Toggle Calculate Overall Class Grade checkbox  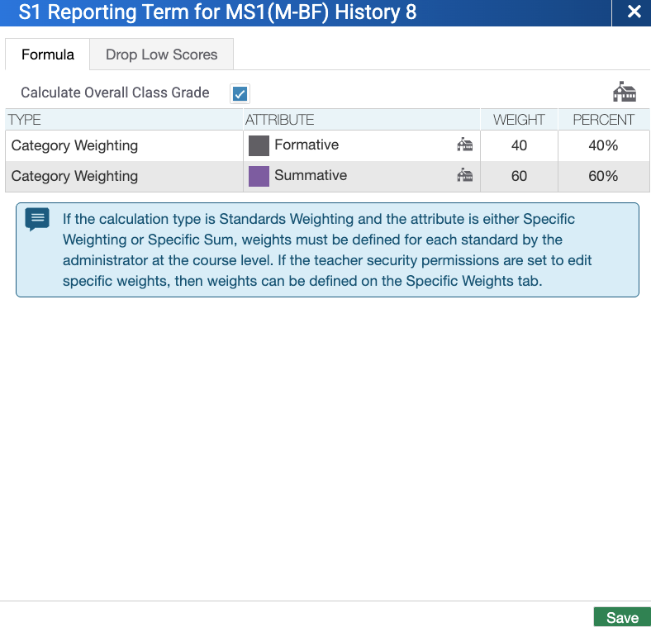240,93
